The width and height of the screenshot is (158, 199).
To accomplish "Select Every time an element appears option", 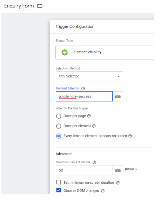I will coord(58,136).
